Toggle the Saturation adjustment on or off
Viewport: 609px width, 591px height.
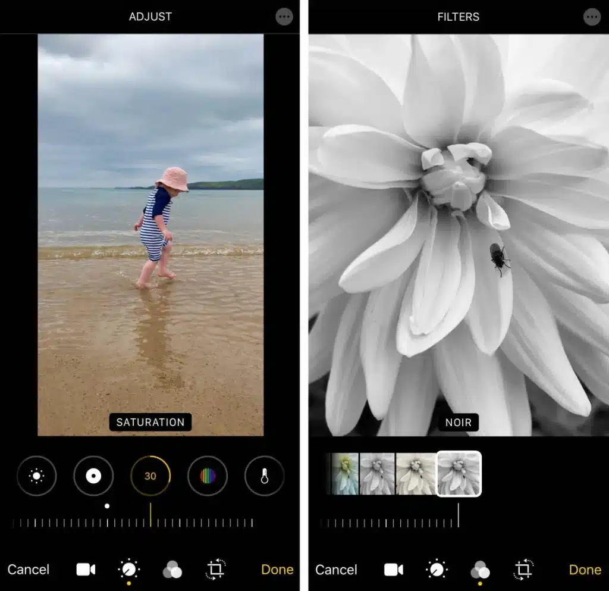point(150,476)
